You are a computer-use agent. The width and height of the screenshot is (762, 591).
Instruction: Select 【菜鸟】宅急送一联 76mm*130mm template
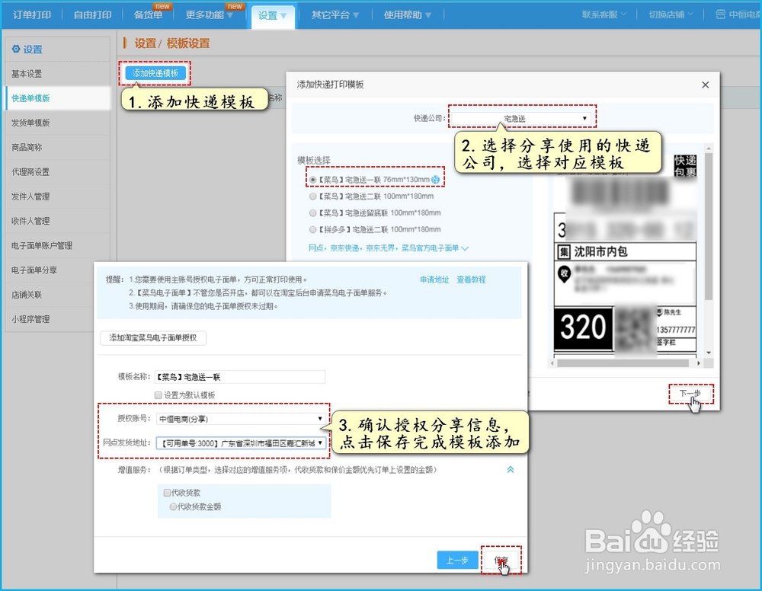tap(312, 180)
